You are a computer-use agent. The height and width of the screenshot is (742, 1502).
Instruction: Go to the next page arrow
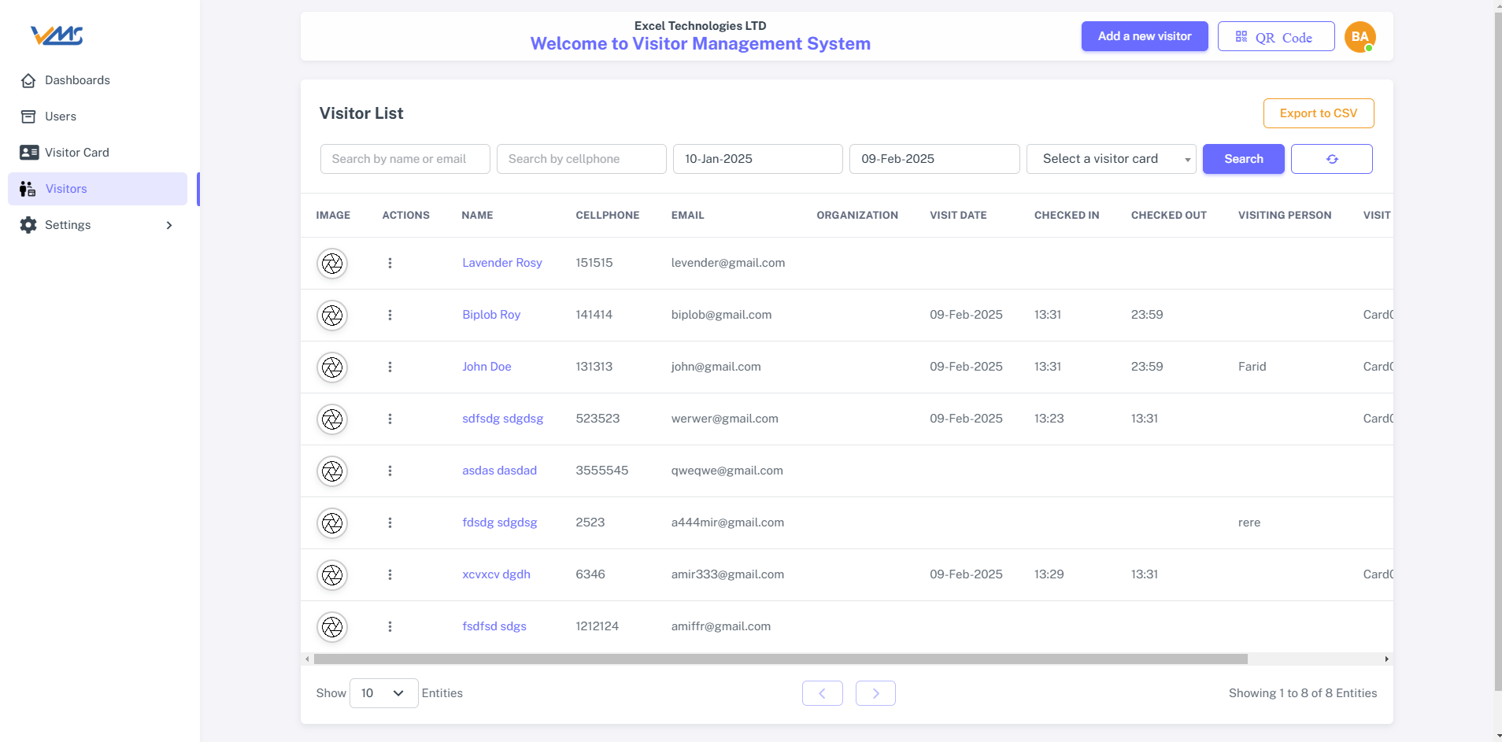[875, 693]
